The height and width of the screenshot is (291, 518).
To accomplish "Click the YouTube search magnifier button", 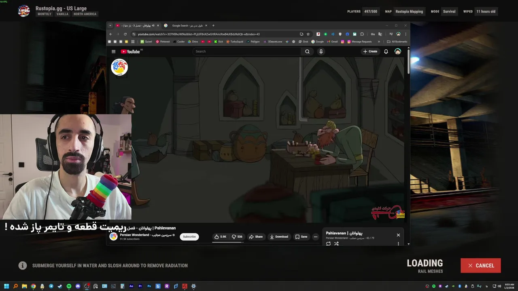I will [307, 51].
